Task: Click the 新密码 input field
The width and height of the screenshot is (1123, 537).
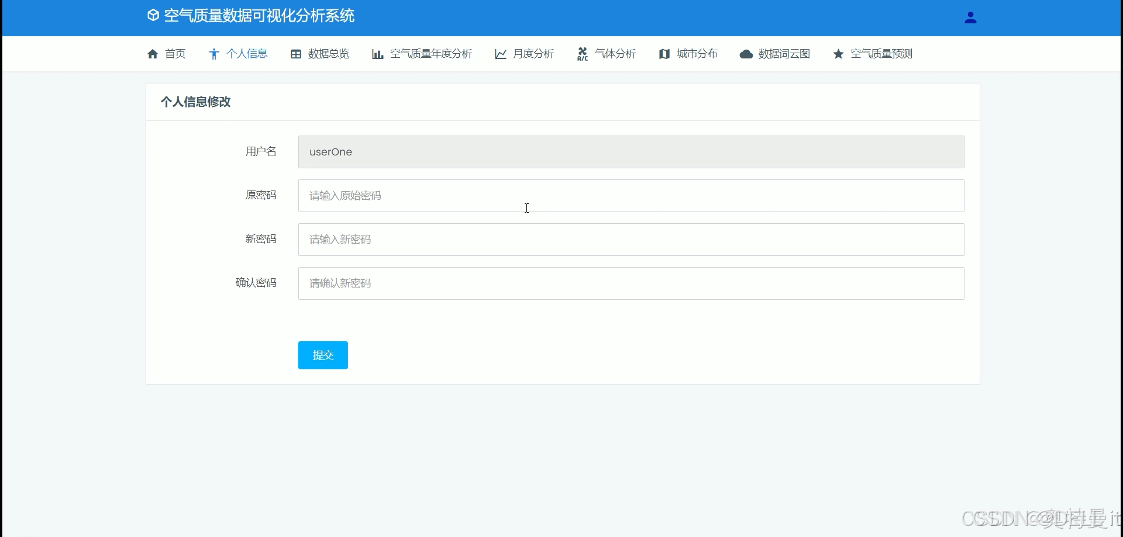Action: coord(631,240)
